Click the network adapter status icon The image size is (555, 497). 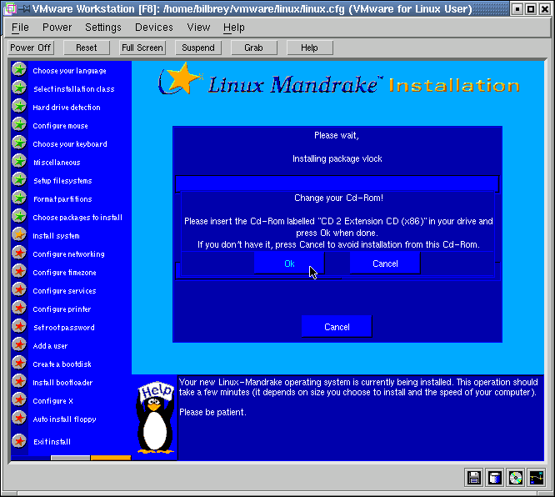tap(537, 478)
